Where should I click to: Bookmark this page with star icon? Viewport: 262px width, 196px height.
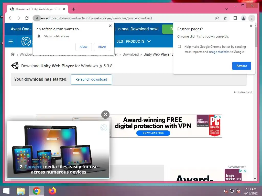[225, 18]
